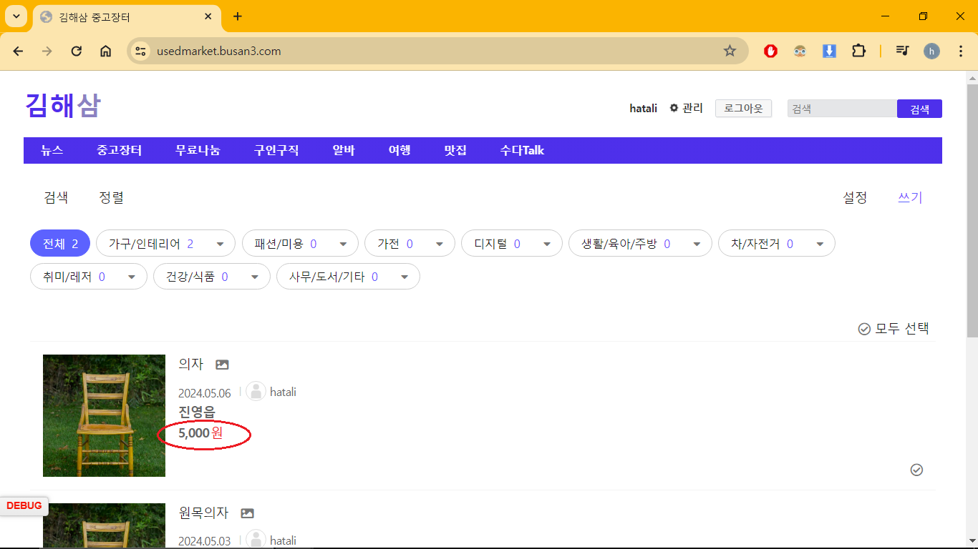Close the 김해삼 중고장터 tab
The width and height of the screenshot is (978, 549).
point(208,16)
